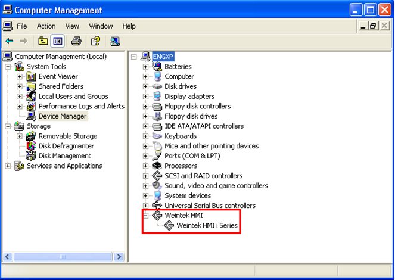Collapse the Weintek HMI category
The image size is (395, 280).
(145, 216)
